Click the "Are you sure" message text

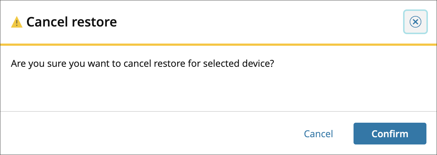click(x=142, y=64)
